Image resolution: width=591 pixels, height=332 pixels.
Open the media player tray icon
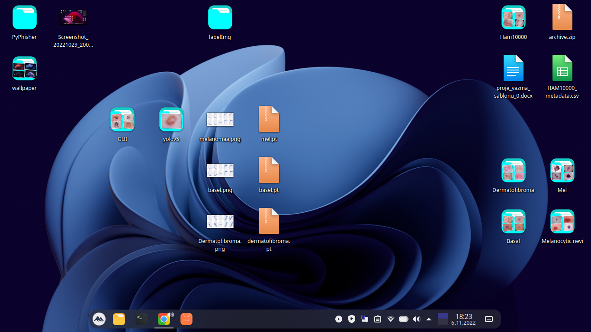(x=339, y=319)
